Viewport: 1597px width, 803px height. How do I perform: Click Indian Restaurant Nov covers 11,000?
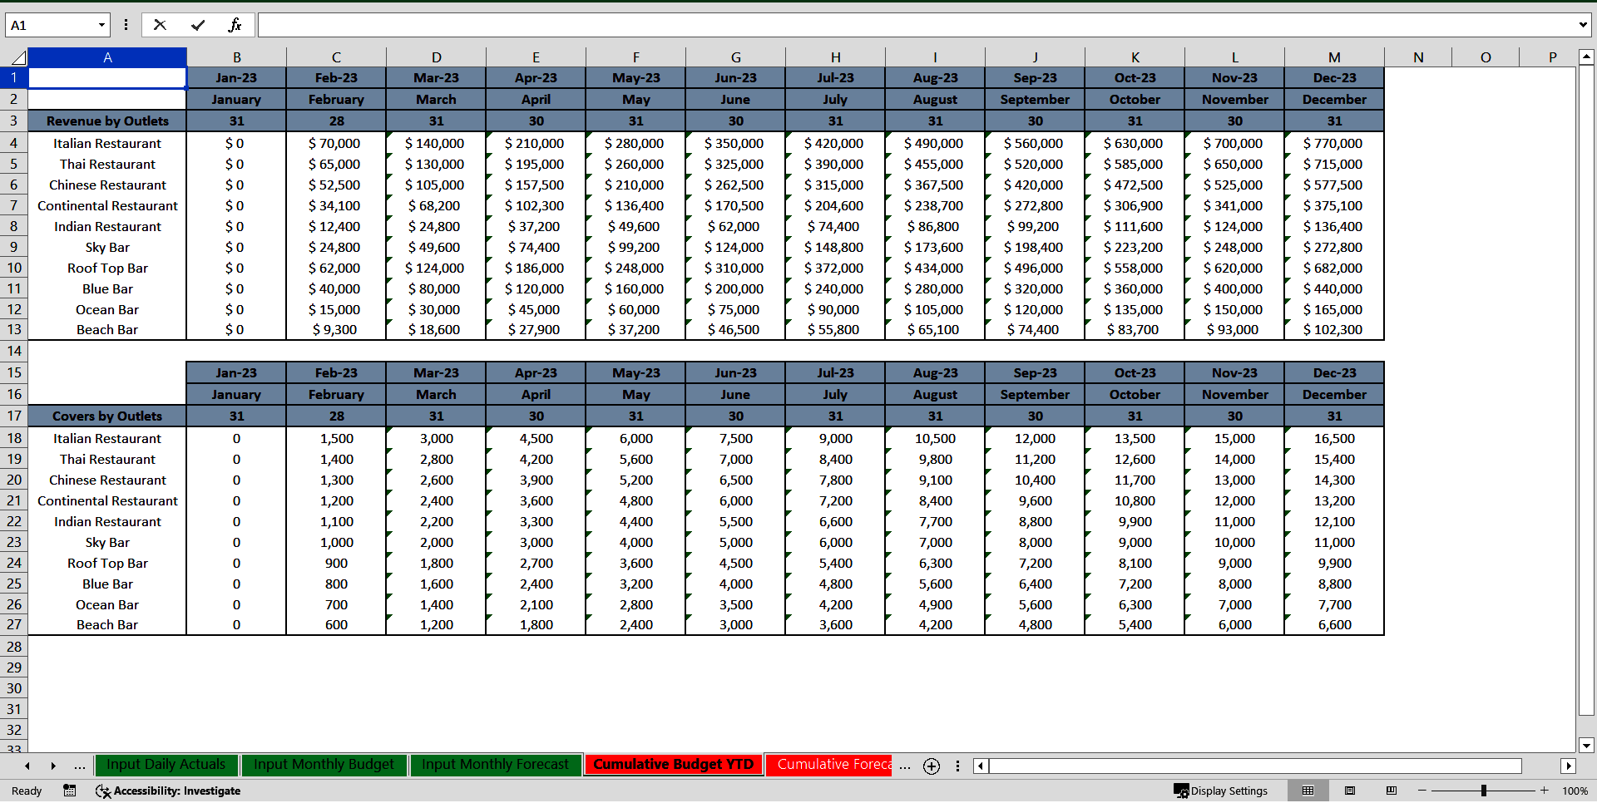[1234, 521]
